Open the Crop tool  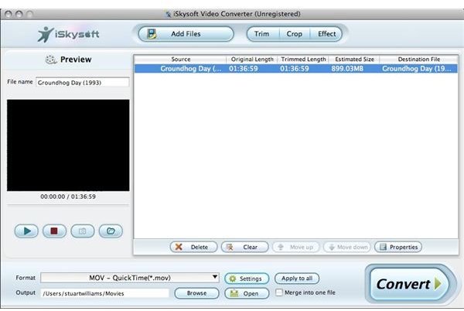click(x=295, y=34)
